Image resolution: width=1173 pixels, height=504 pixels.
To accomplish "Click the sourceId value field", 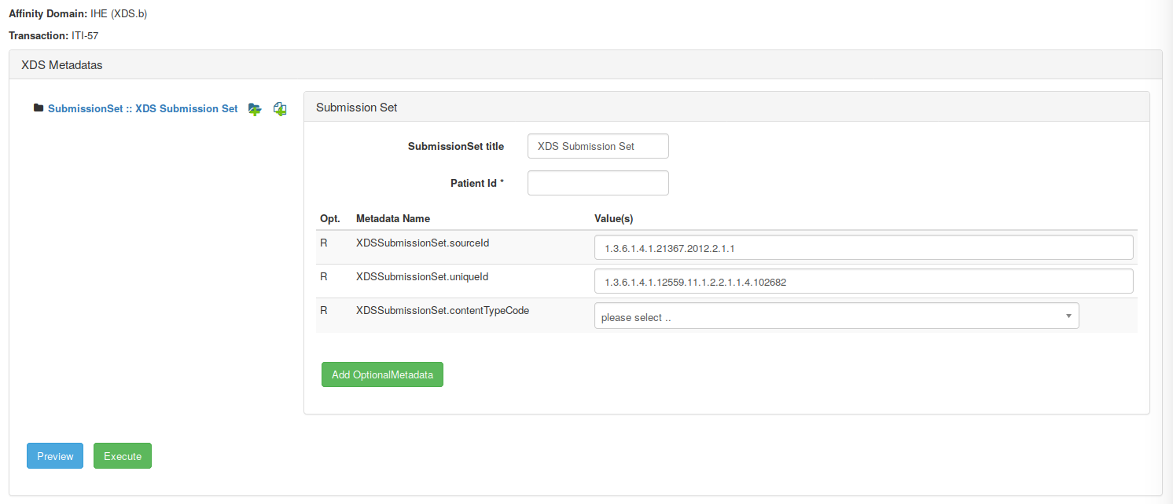I will coord(863,247).
